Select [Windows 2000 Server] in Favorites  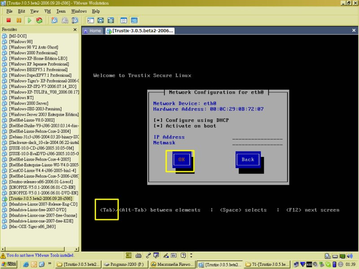click(28, 103)
